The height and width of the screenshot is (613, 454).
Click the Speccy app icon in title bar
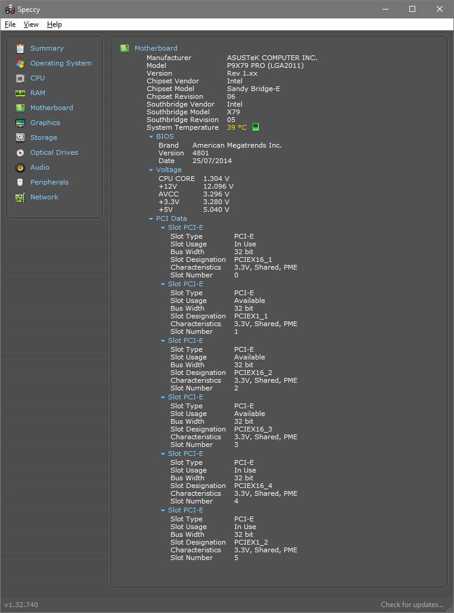(10, 10)
